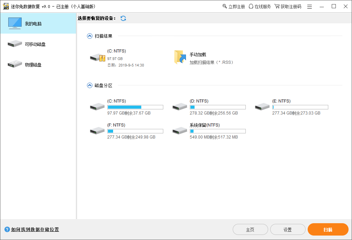Select the 手动加载 label
This screenshot has height=240, width=352.
(198, 55)
